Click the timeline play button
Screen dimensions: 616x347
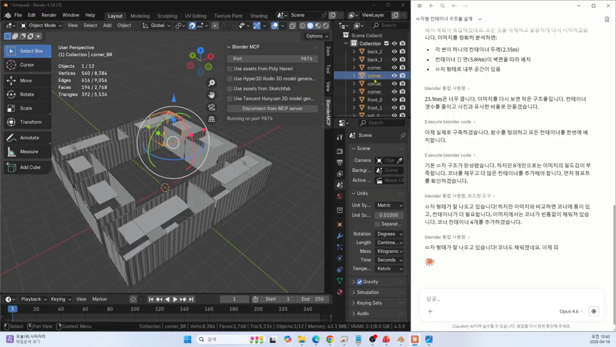[x=175, y=299]
